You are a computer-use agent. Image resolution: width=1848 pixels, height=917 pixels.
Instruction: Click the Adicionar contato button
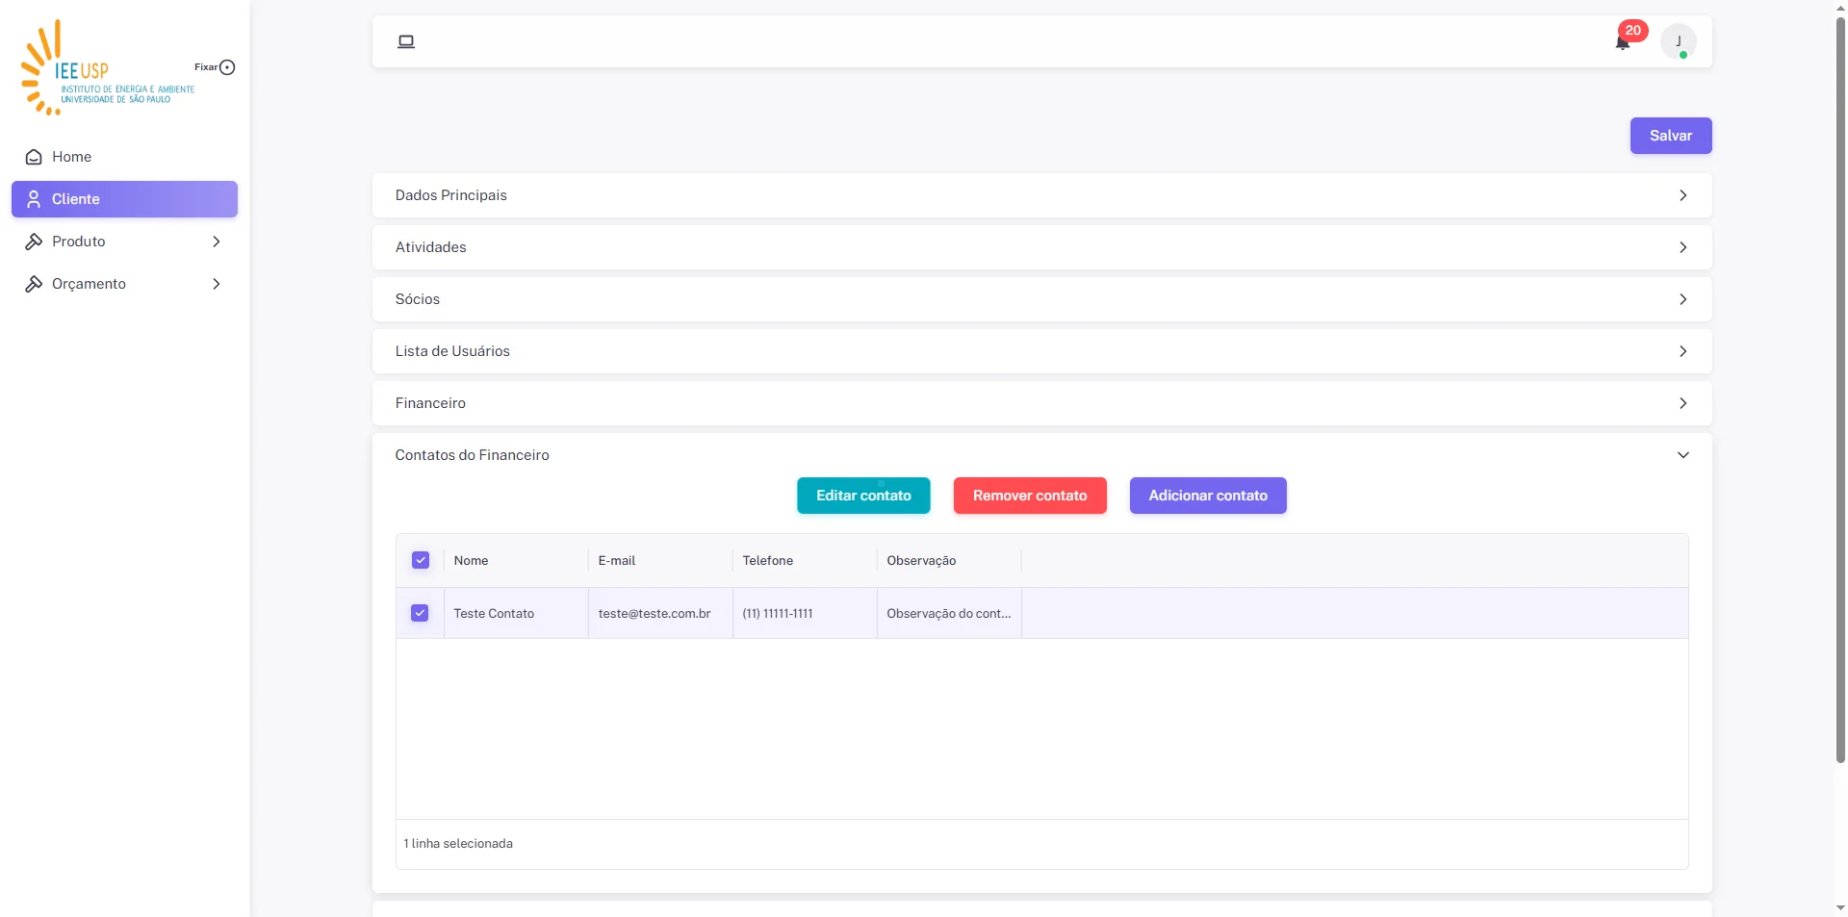click(x=1208, y=496)
